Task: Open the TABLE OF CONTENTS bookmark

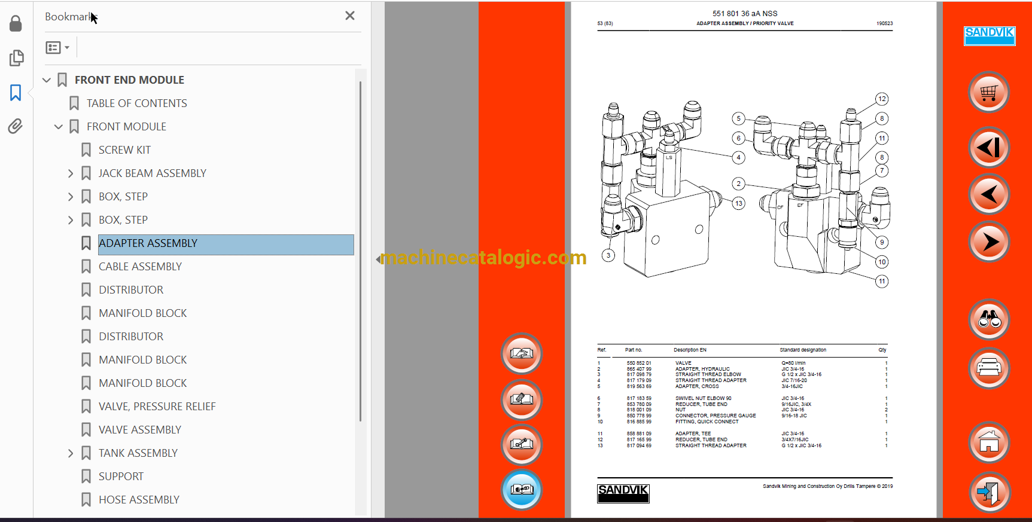Action: click(136, 103)
